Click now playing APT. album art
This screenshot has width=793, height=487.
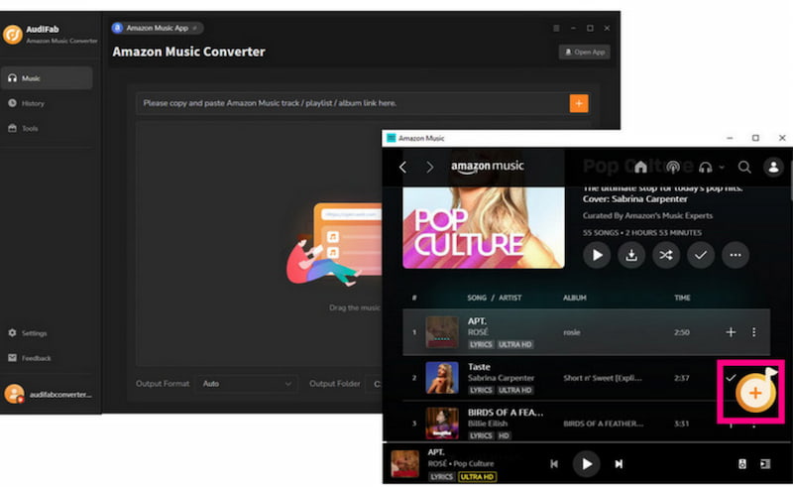[x=405, y=464]
